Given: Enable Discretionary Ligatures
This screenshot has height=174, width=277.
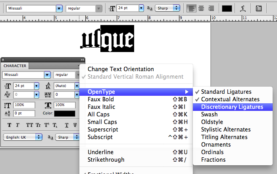Looking at the screenshot, I should pos(232,107).
